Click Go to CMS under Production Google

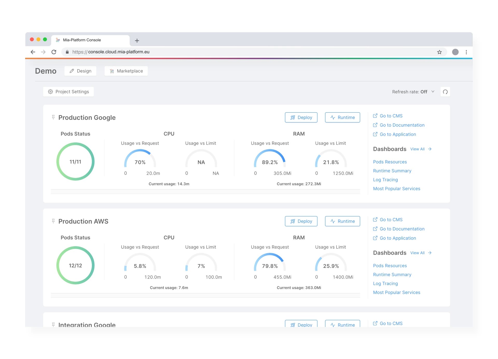(391, 116)
